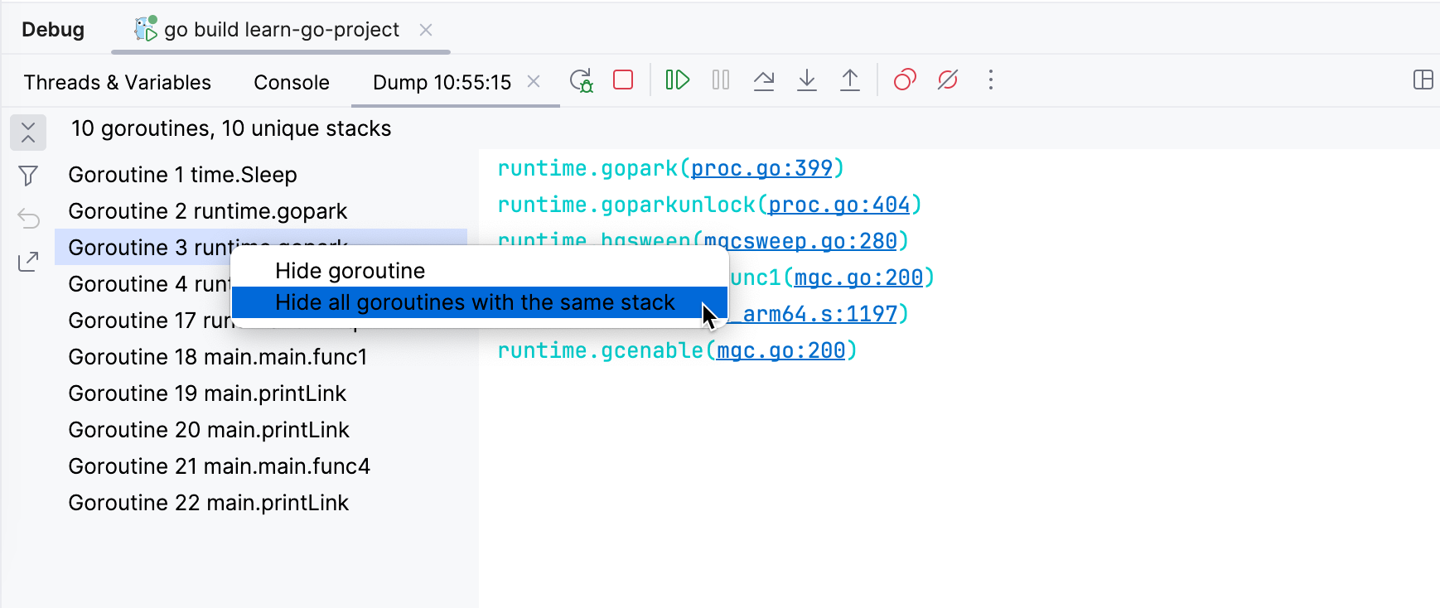This screenshot has width=1440, height=608.
Task: Open mgc.go:200 link in runtime.gcenable
Action: (x=781, y=350)
